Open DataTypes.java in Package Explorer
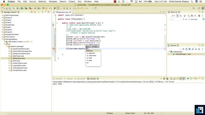This screenshot has width=205, height=115. point(18,56)
